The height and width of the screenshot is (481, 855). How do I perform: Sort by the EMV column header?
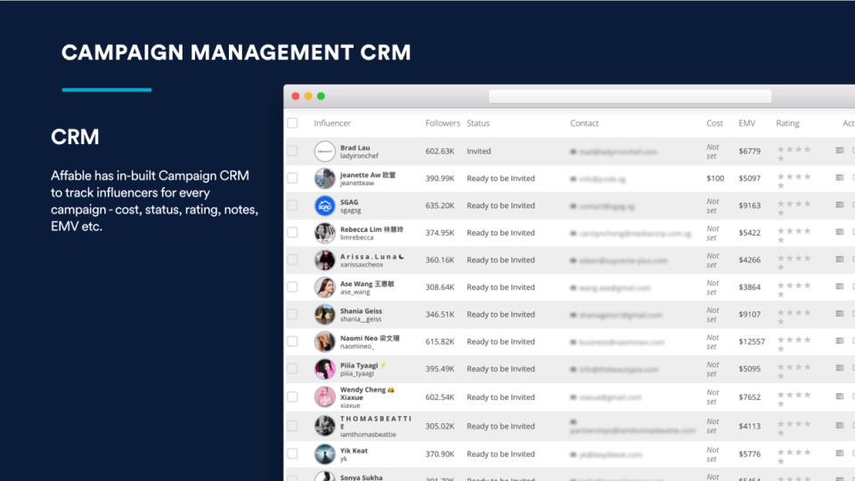point(747,123)
